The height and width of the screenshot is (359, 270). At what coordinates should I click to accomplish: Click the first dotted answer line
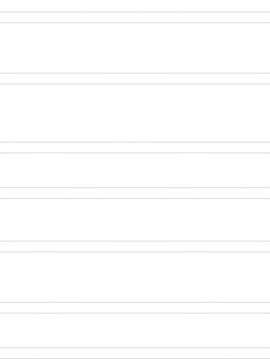click(135, 12)
